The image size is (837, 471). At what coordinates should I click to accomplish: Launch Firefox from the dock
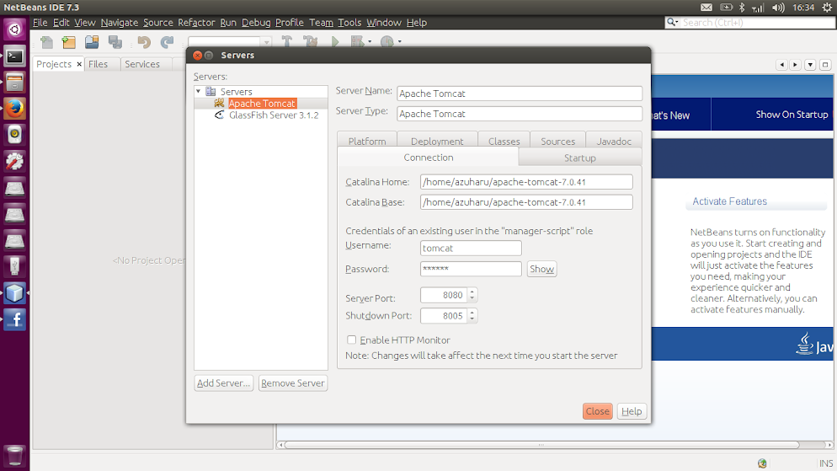pos(14,109)
